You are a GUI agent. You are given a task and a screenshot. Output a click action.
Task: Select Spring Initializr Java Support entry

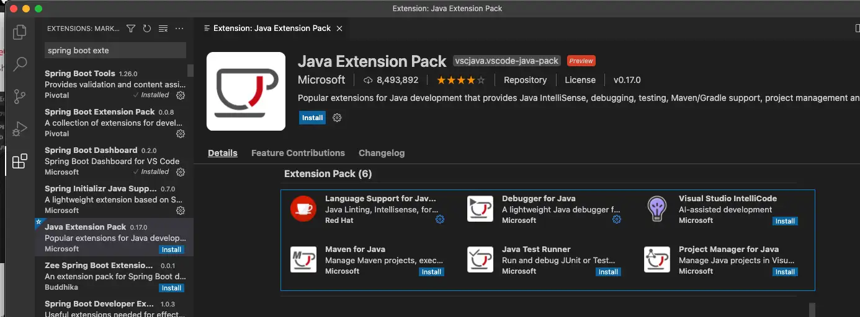[x=114, y=199]
